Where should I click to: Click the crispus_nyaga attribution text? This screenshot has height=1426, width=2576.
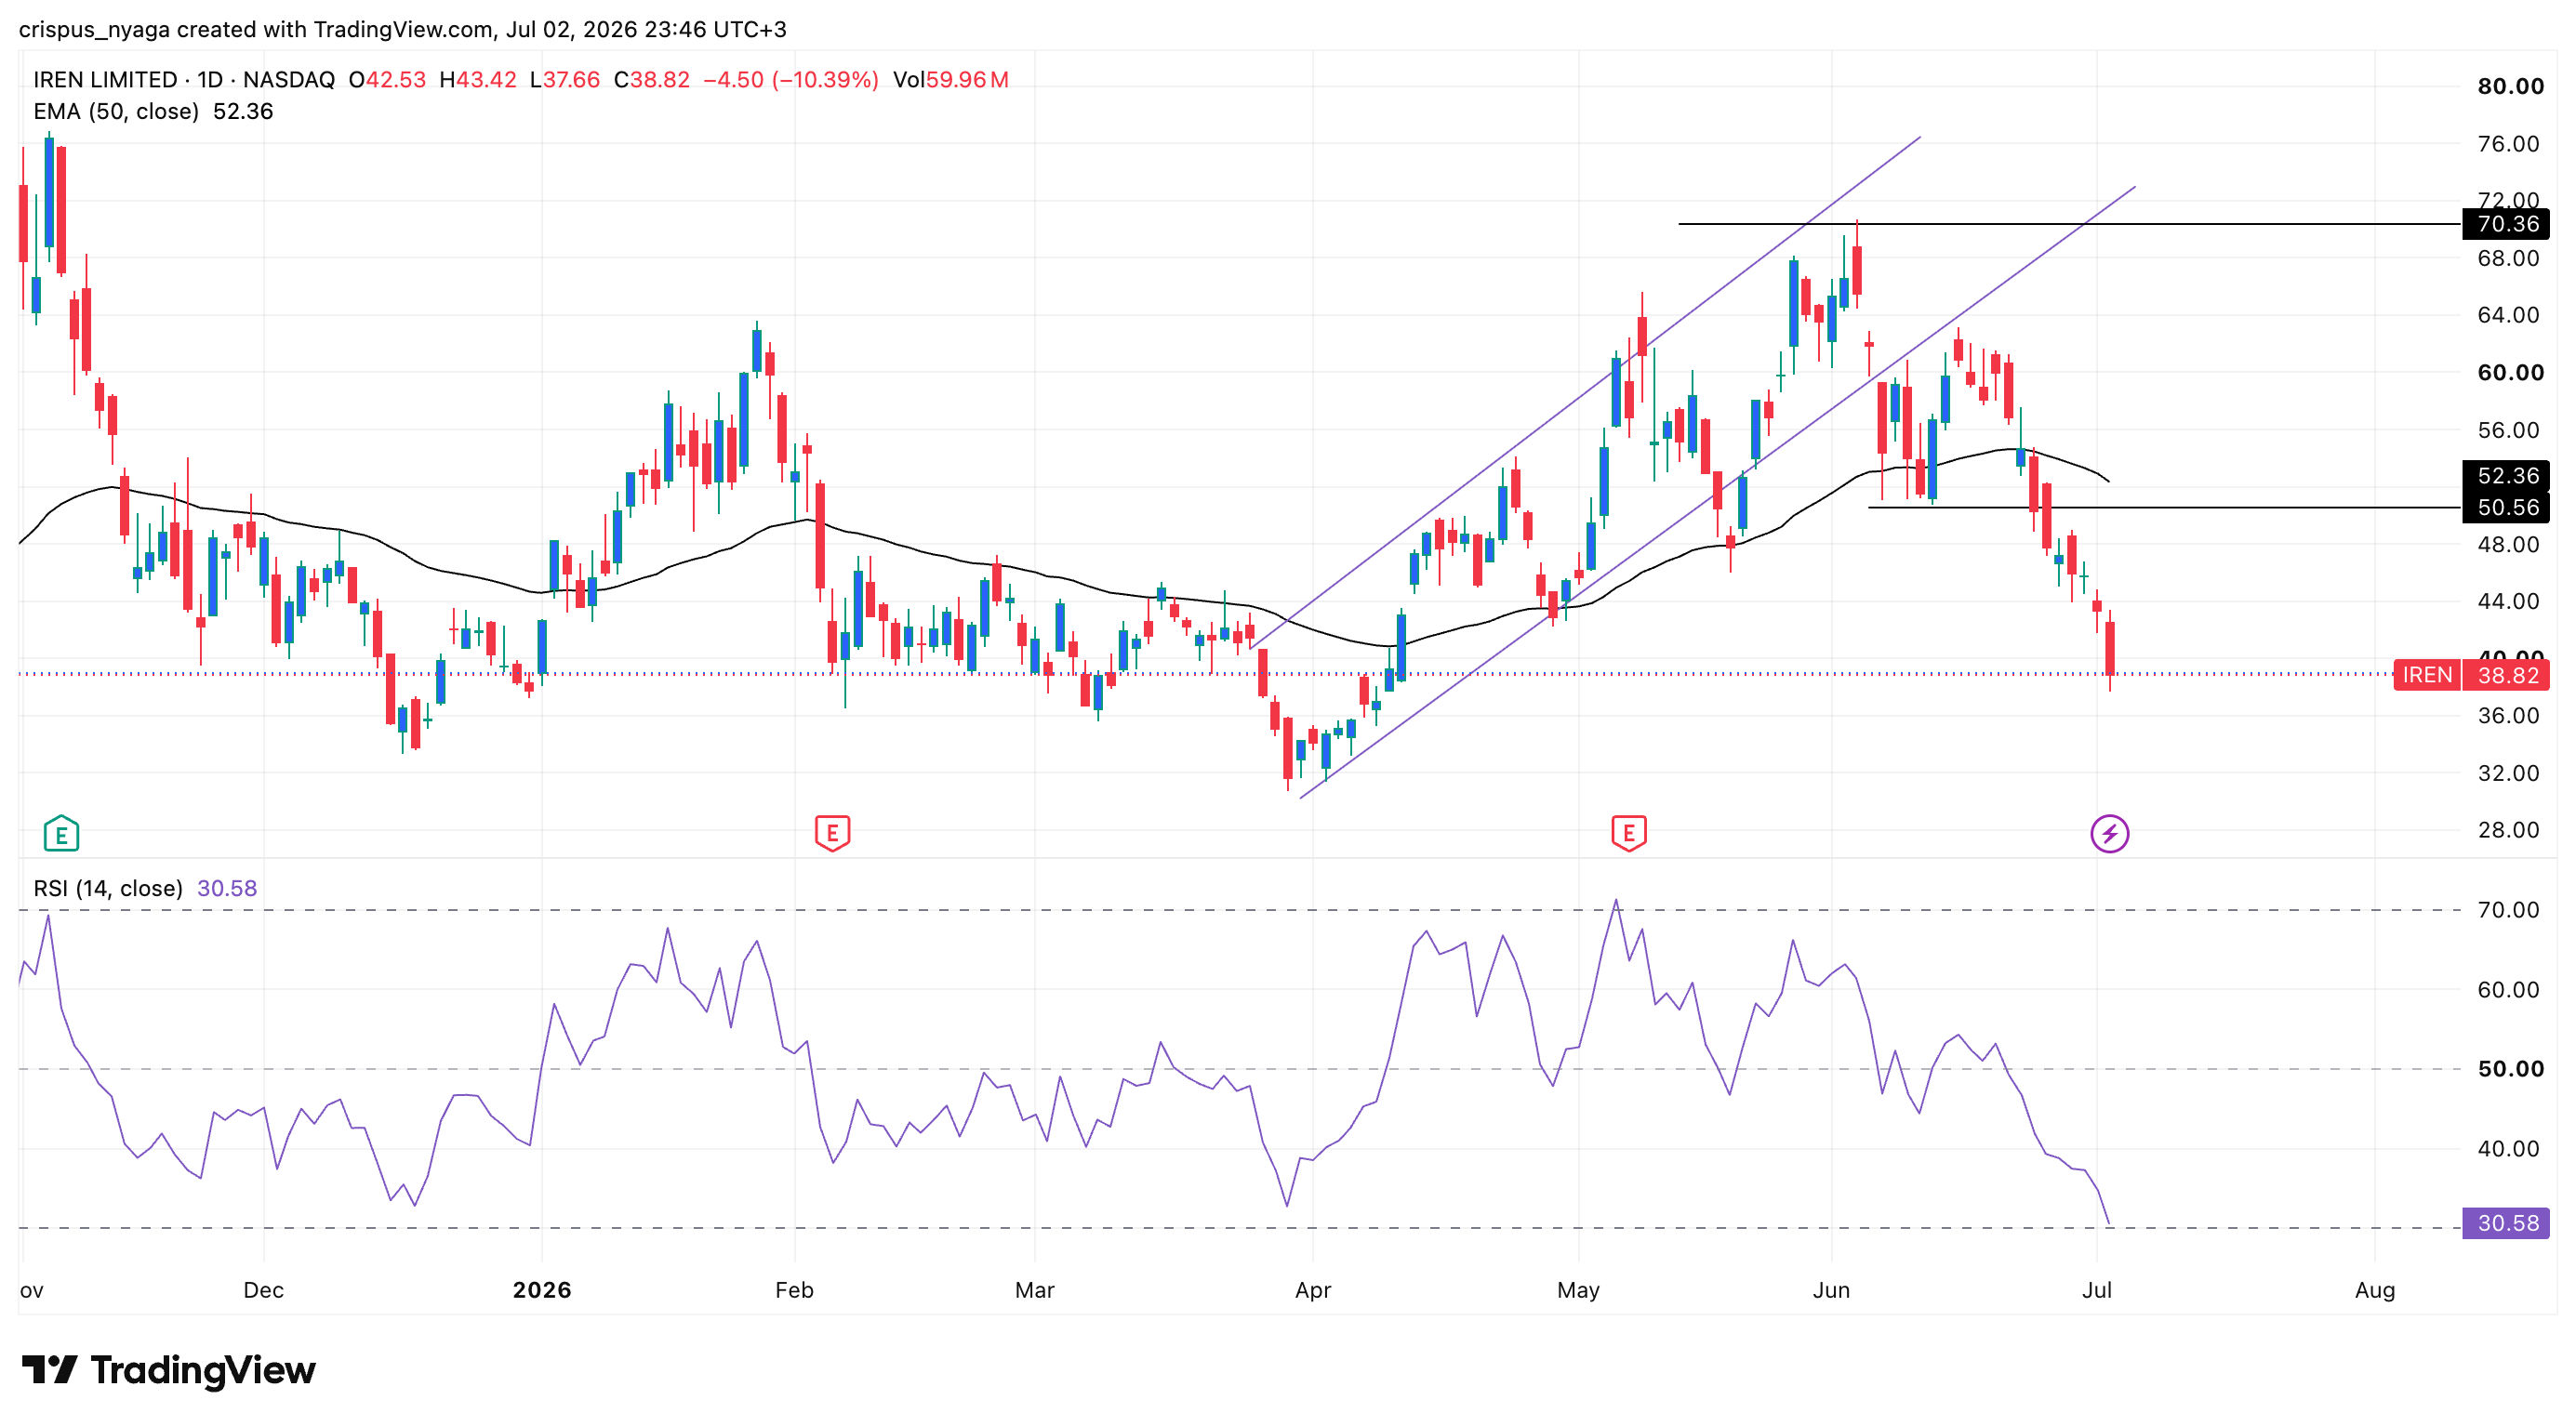pos(94,30)
